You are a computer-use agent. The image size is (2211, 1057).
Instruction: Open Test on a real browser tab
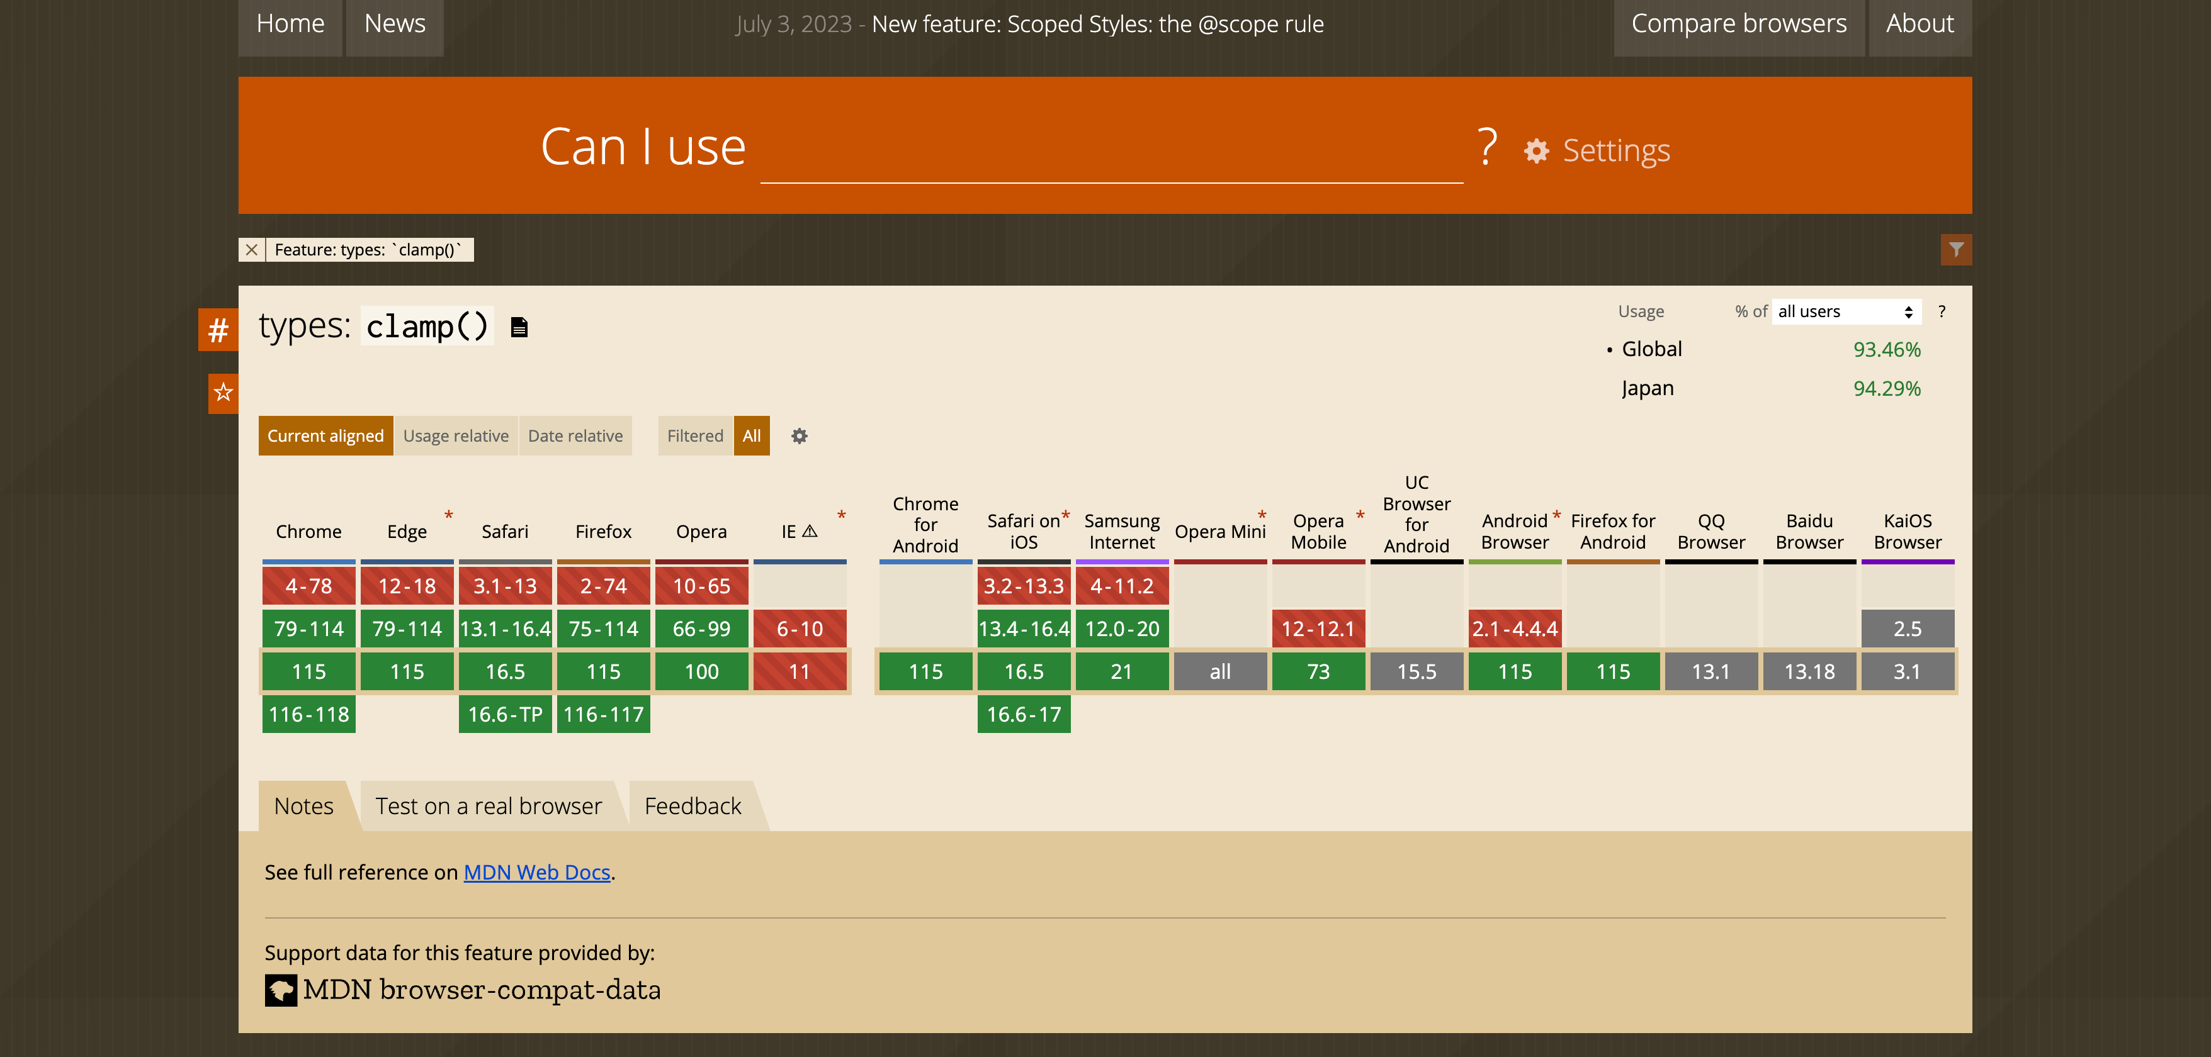pyautogui.click(x=489, y=805)
